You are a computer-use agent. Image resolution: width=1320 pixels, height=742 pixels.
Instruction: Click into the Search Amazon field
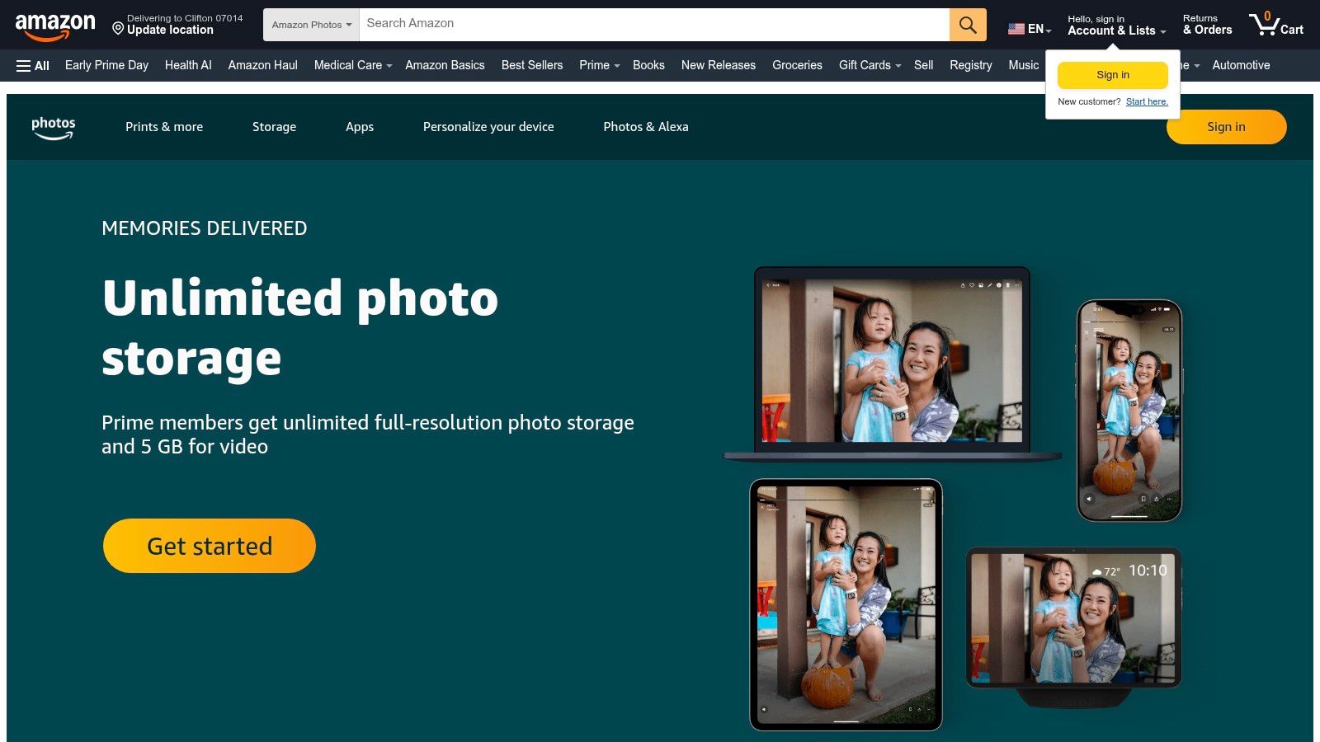point(654,25)
